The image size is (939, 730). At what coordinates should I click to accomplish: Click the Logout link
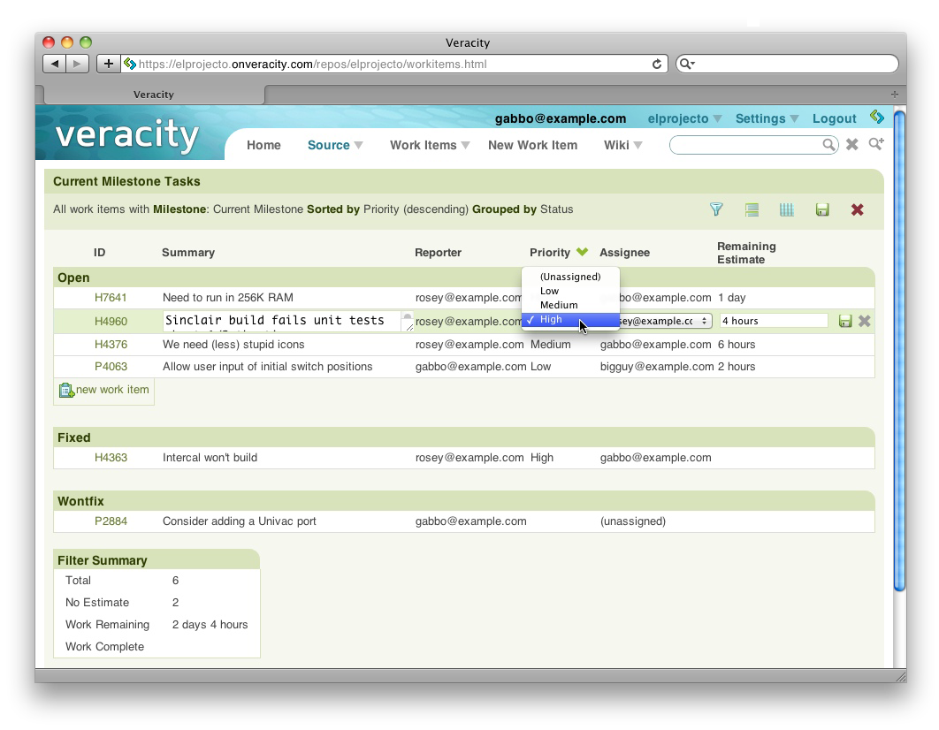click(834, 118)
